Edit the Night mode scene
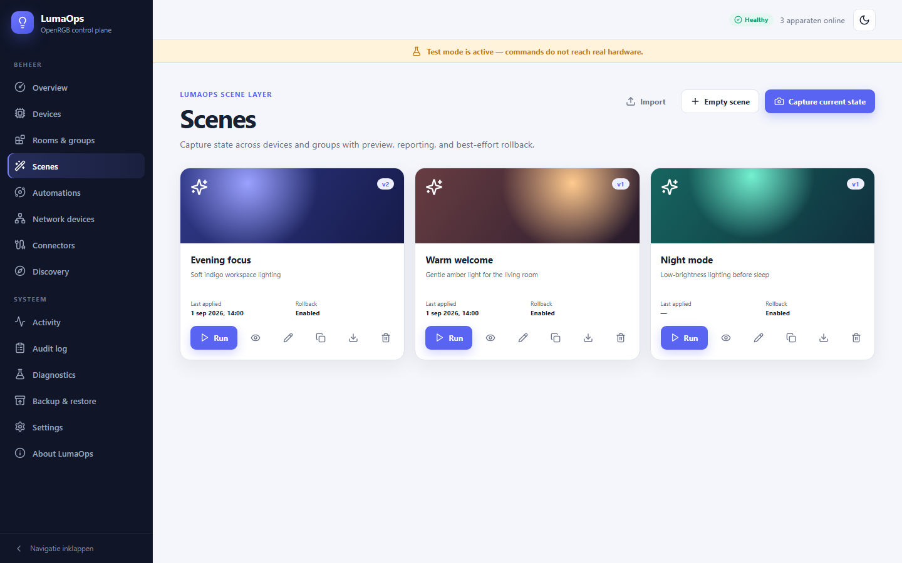The width and height of the screenshot is (902, 563). [759, 338]
